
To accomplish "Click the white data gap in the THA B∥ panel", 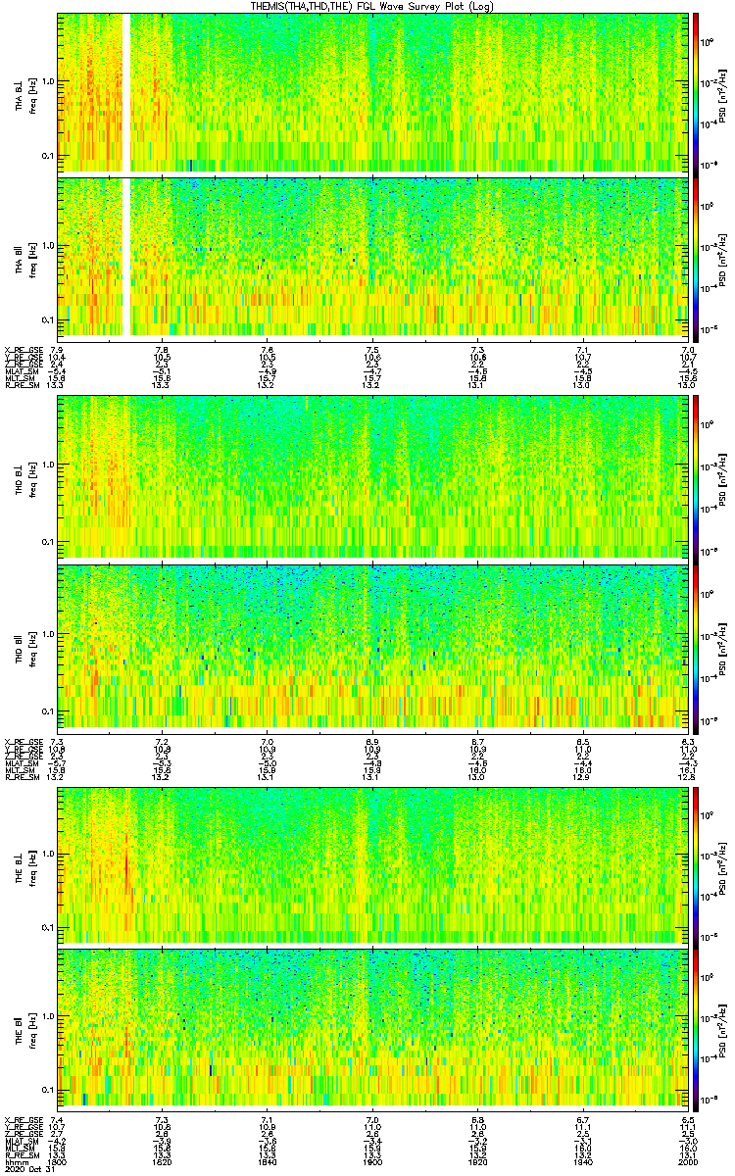I will coord(126,256).
